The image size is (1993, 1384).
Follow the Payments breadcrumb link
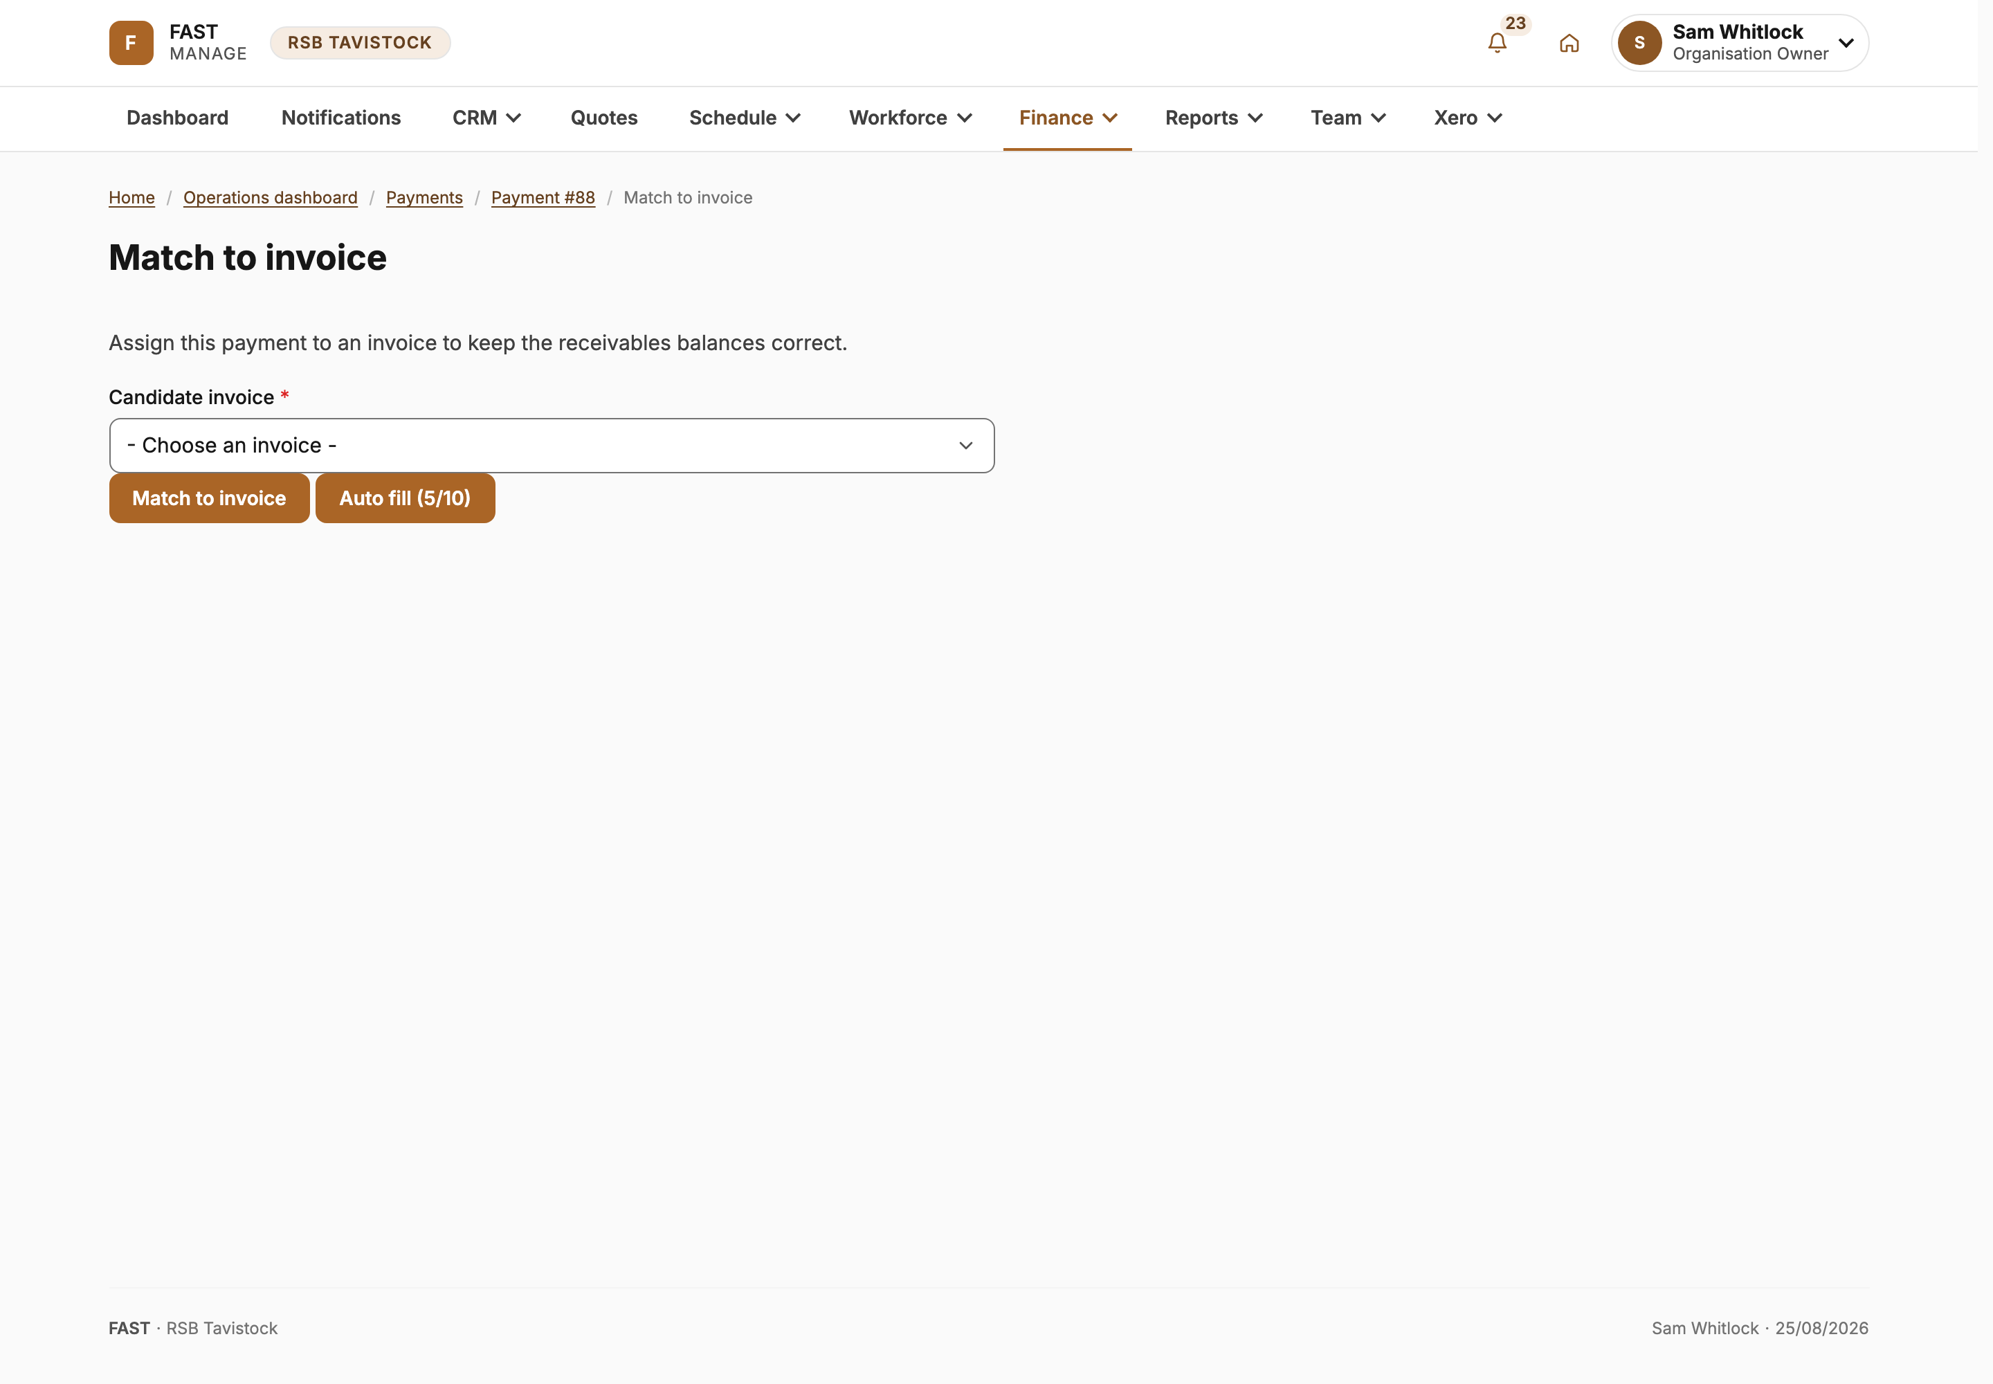(x=424, y=198)
